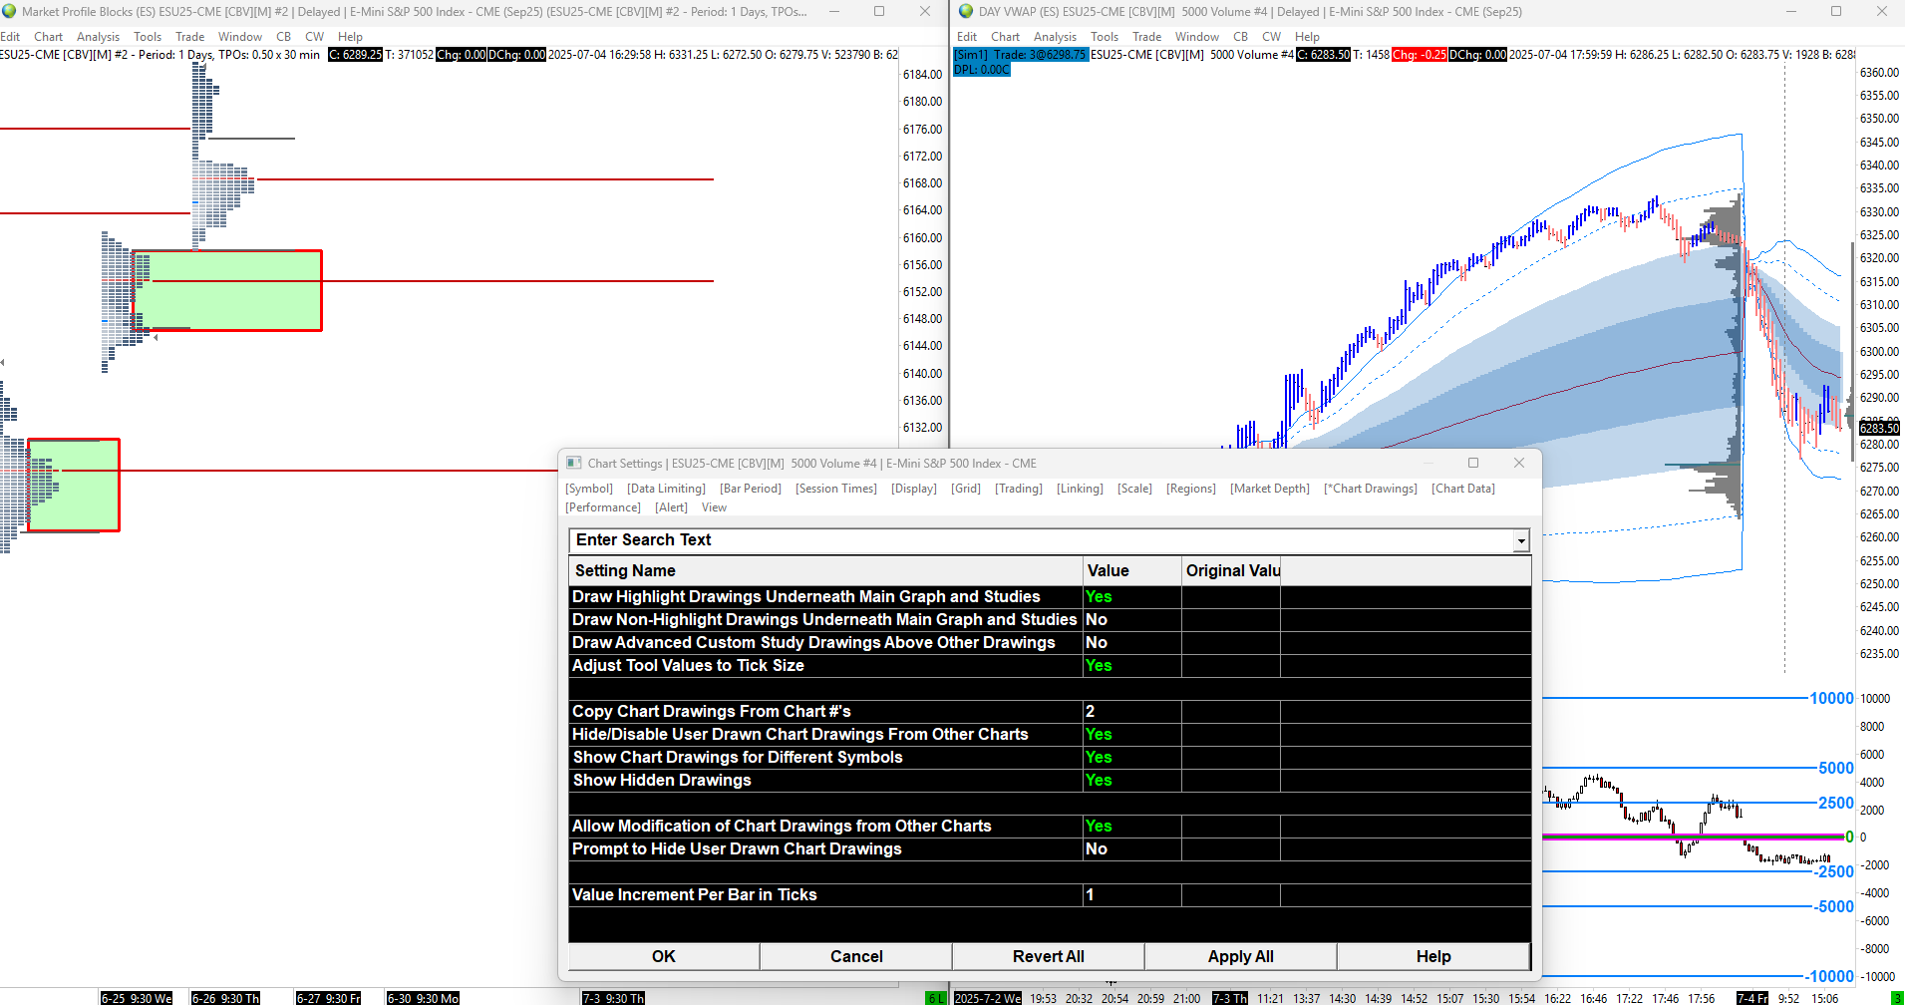Click the globe icon in DAY VWAP window title bar
Viewport: 1905px width, 1005px height.
965,11
